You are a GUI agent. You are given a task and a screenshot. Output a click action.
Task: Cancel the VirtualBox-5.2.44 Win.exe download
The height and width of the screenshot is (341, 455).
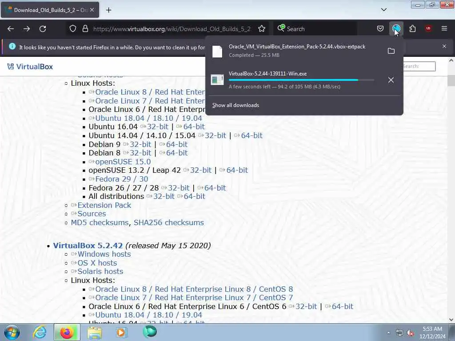point(391,80)
